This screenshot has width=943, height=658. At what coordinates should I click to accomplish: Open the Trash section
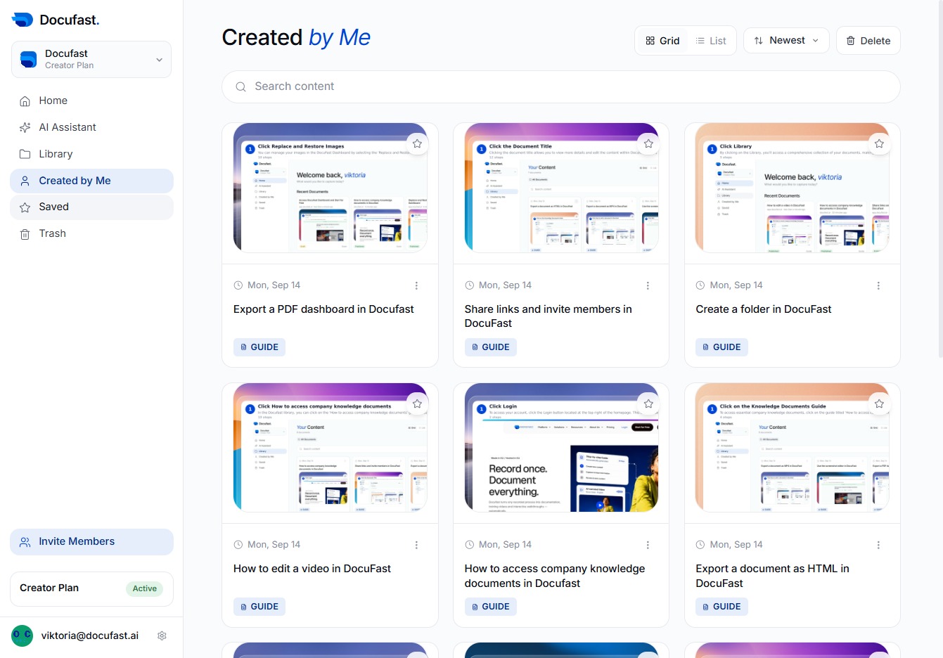tap(91, 233)
